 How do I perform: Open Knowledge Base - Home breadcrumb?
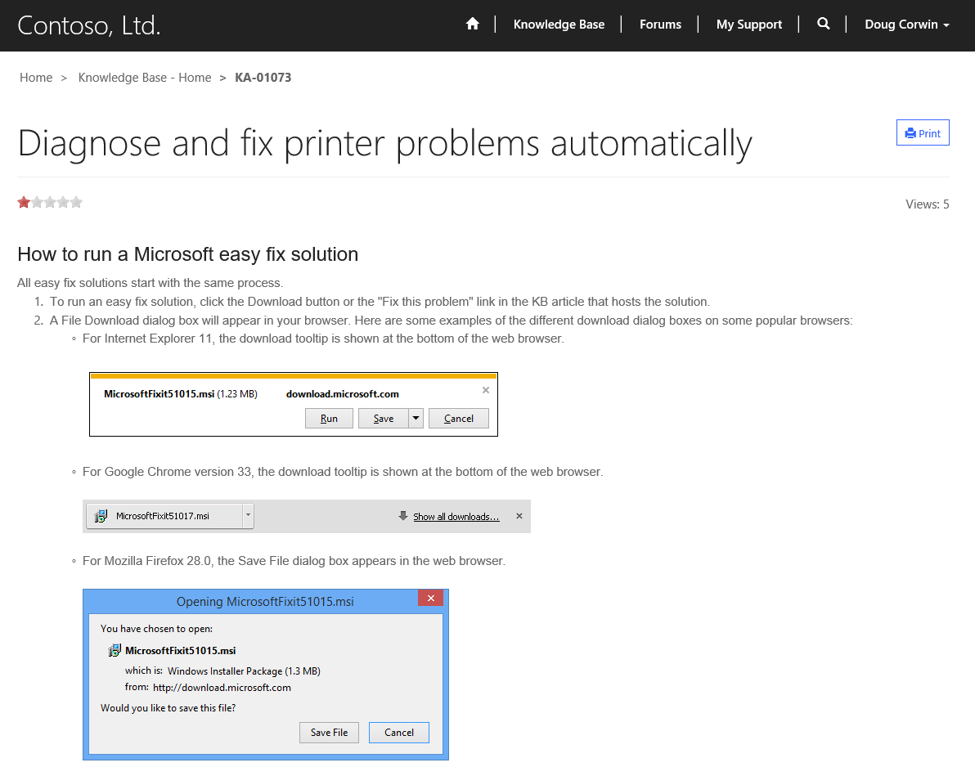tap(145, 78)
